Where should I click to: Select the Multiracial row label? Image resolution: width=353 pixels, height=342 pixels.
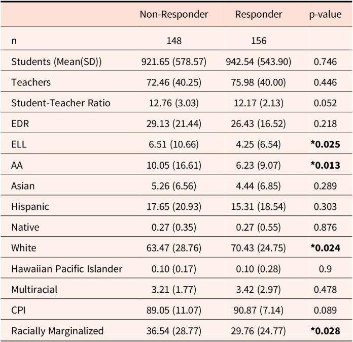click(34, 290)
